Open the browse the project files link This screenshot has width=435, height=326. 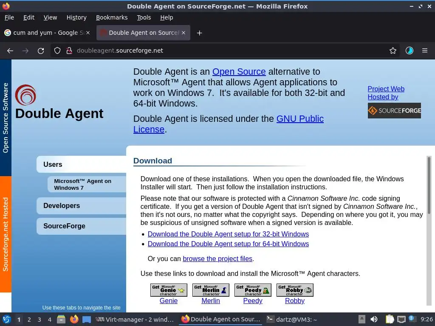[x=217, y=259]
